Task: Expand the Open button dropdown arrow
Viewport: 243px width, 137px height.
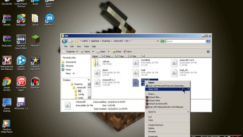Action: pyautogui.click(x=109, y=52)
